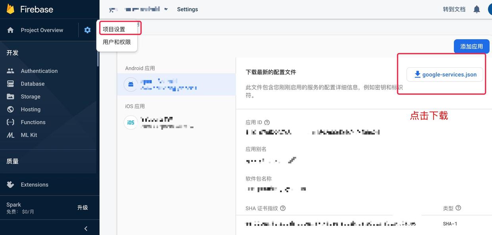Image resolution: width=492 pixels, height=235 pixels.
Task: Open the 应用 ID help tooltip icon
Action: pos(267,122)
